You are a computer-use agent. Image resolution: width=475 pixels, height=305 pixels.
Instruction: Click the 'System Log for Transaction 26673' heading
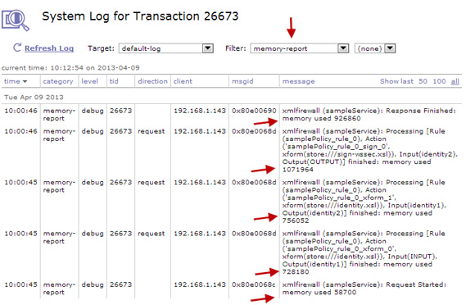pos(140,16)
